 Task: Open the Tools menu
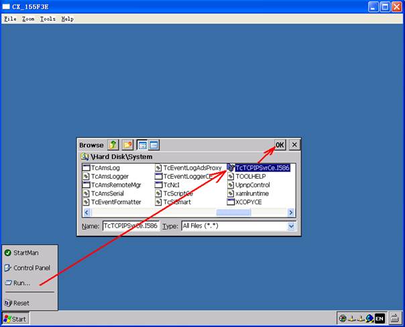[x=48, y=19]
